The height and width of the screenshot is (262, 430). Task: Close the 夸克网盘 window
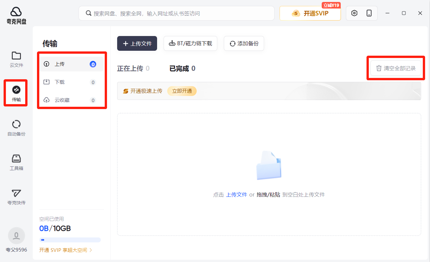(420, 13)
